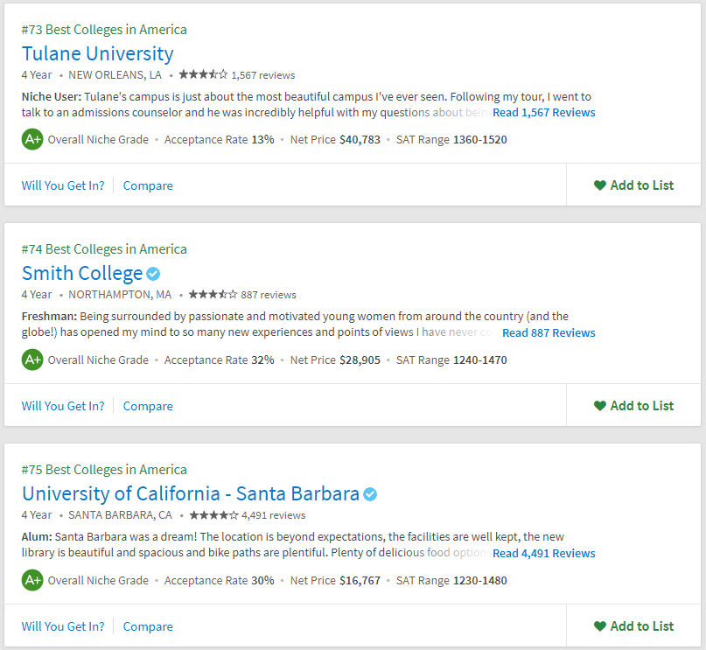706x650 pixels.
Task: Click the star rating for Smith College
Action: coord(213,295)
